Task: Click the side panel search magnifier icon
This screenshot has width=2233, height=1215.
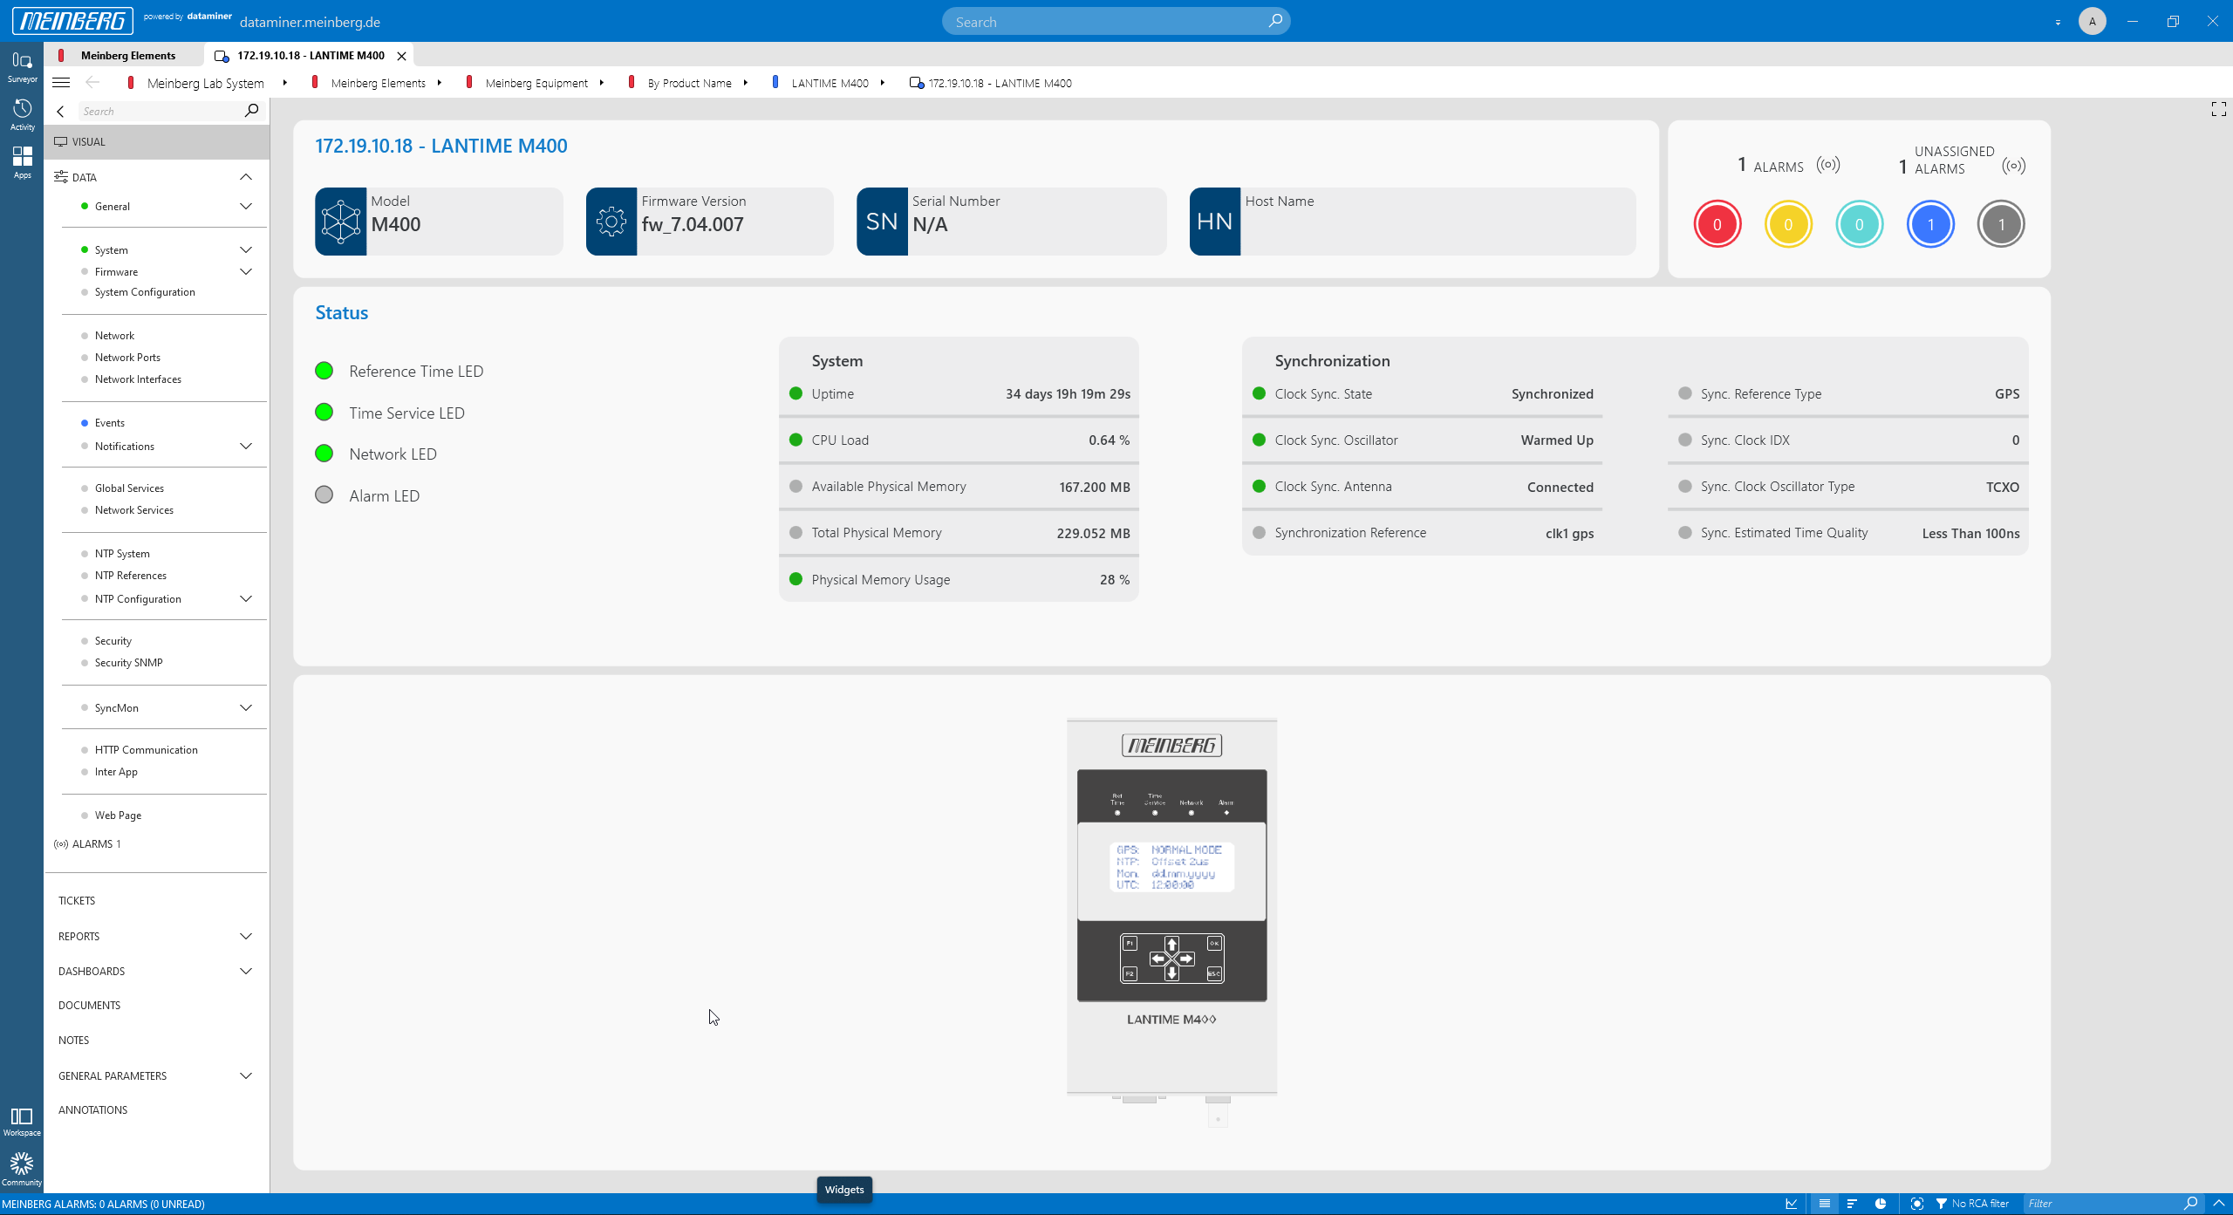Action: coord(252,111)
